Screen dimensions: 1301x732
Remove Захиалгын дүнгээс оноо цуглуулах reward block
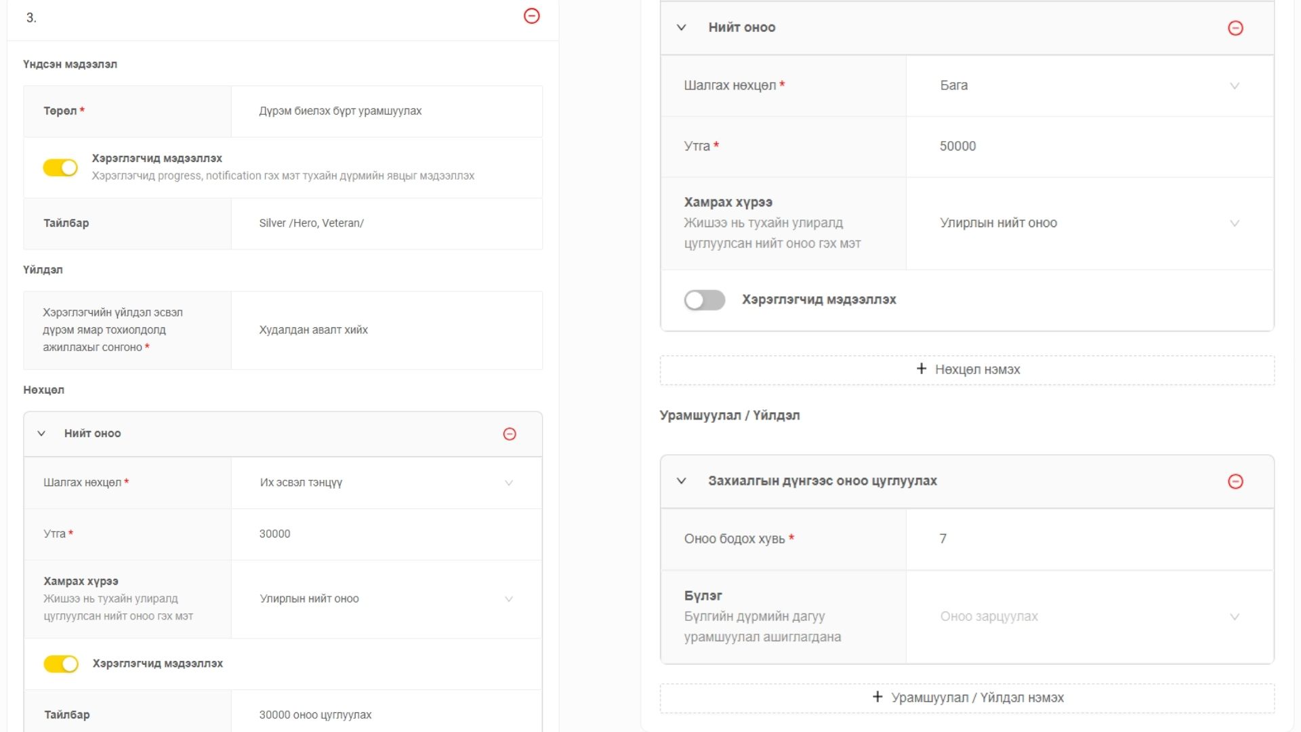[1235, 481]
